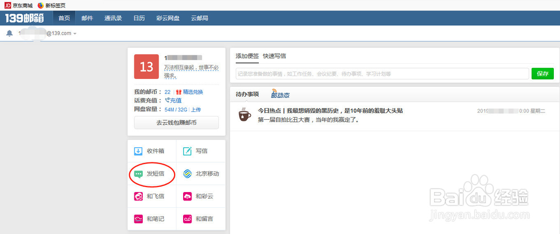This screenshot has width=560, height=234.
Task: Click the @139.com account address
Action: tap(45, 34)
